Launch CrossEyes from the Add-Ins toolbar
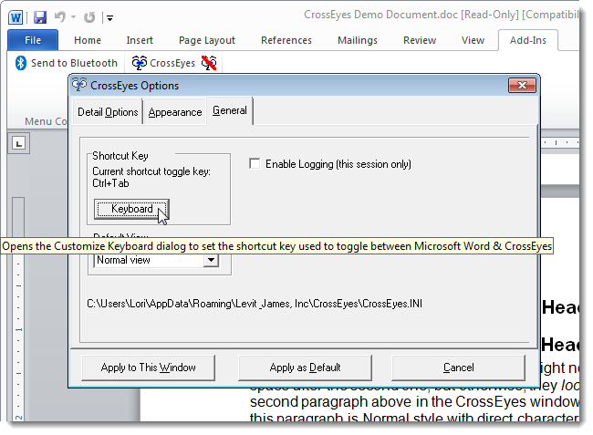Image resolution: width=593 pixels, height=435 pixels. [x=163, y=63]
